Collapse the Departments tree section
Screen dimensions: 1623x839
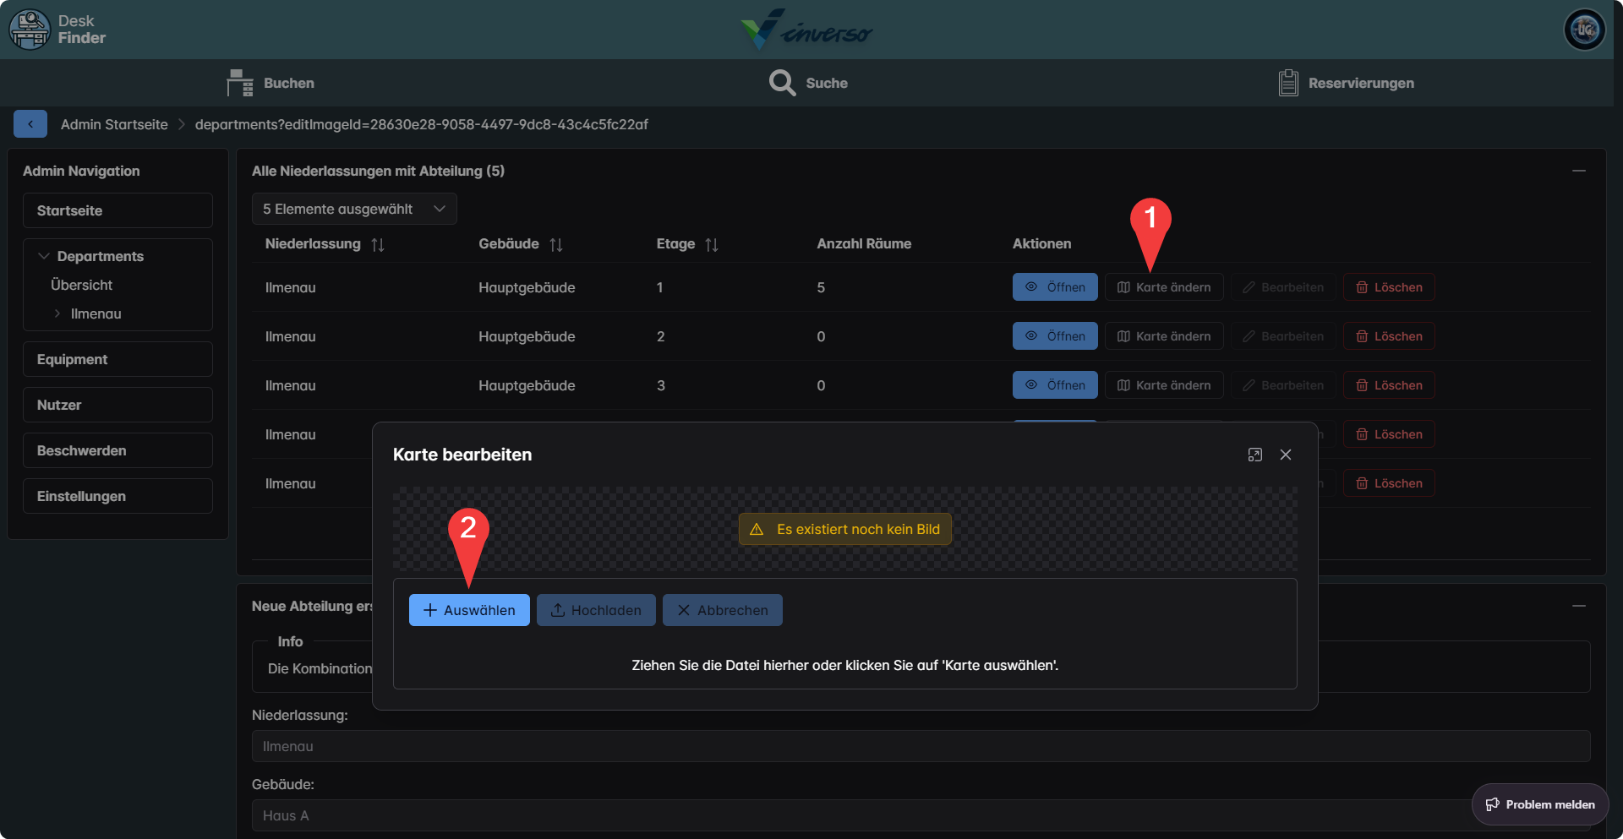[44, 256]
